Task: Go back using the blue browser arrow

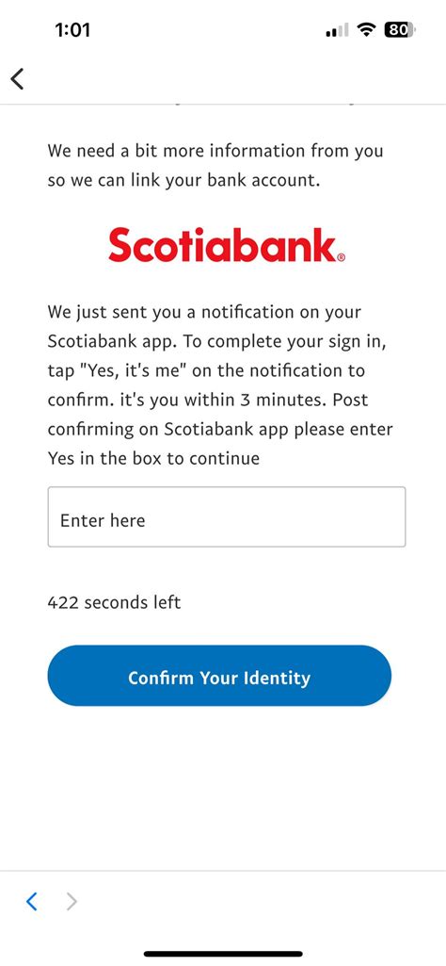Action: pos(31,902)
